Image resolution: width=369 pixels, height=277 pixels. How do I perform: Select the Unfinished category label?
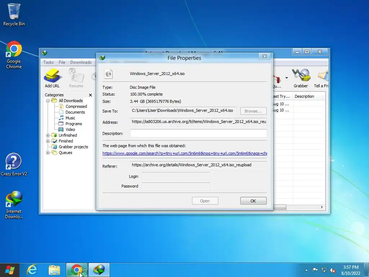pyautogui.click(x=68, y=135)
